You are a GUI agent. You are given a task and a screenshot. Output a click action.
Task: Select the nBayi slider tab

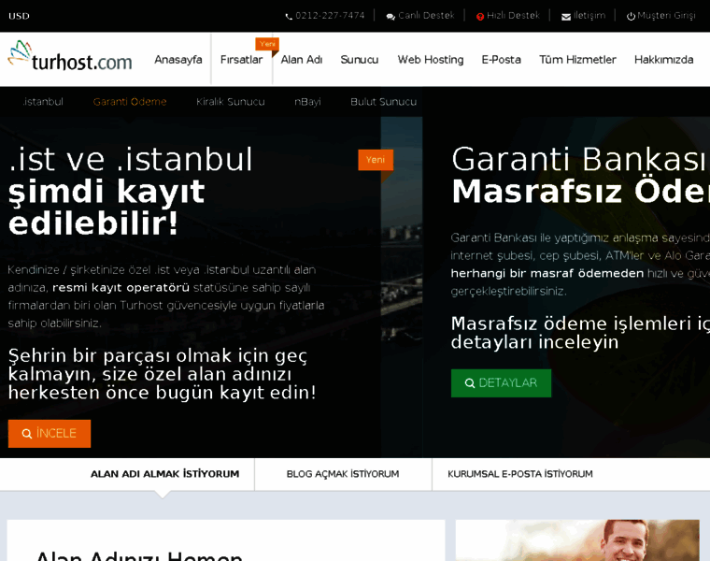[x=307, y=102]
